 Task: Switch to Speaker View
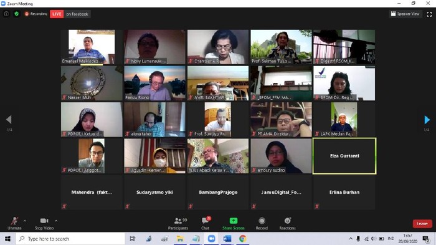click(405, 14)
